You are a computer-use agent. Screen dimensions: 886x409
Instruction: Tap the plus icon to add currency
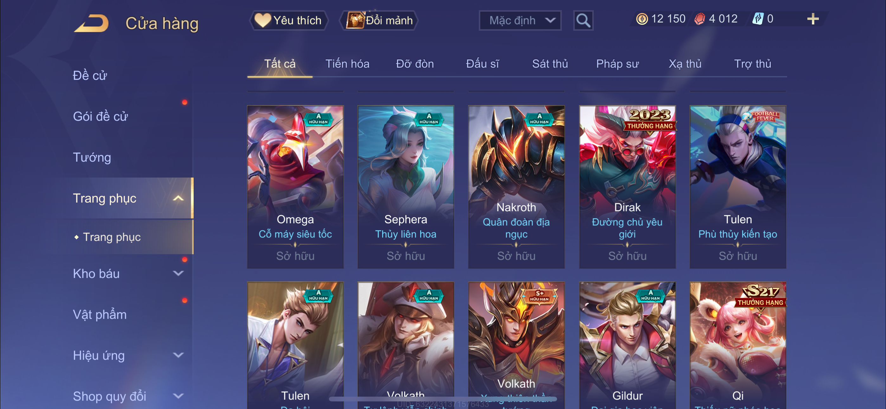point(813,19)
